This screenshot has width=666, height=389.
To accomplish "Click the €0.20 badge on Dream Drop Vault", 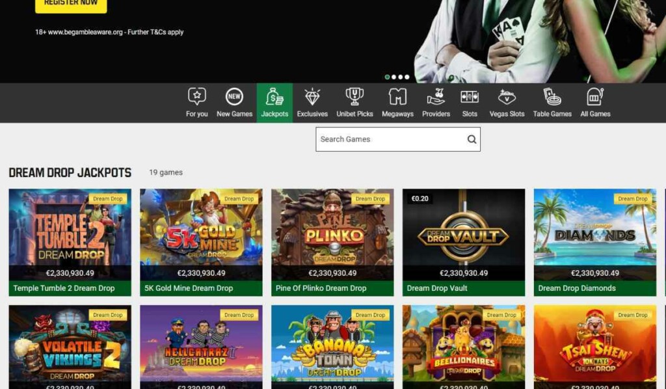I will [x=420, y=198].
